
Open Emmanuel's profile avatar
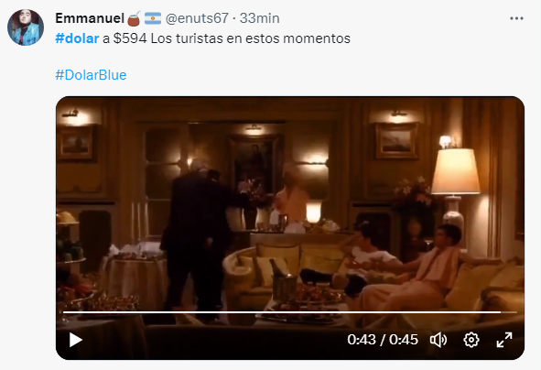coord(26,27)
